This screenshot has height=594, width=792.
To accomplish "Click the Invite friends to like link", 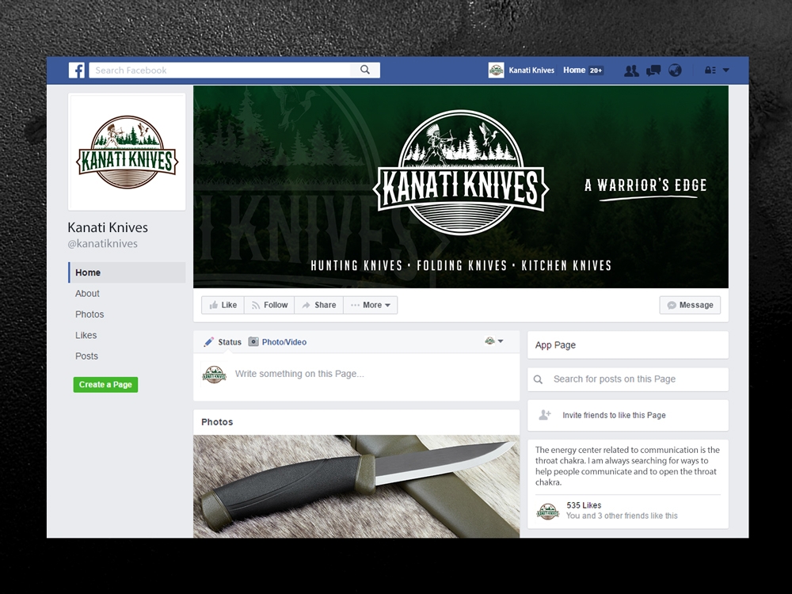I will (x=614, y=415).
